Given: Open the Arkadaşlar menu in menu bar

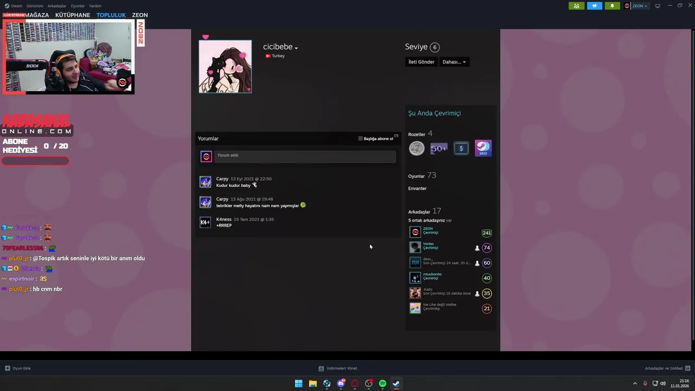Looking at the screenshot, I should point(57,6).
